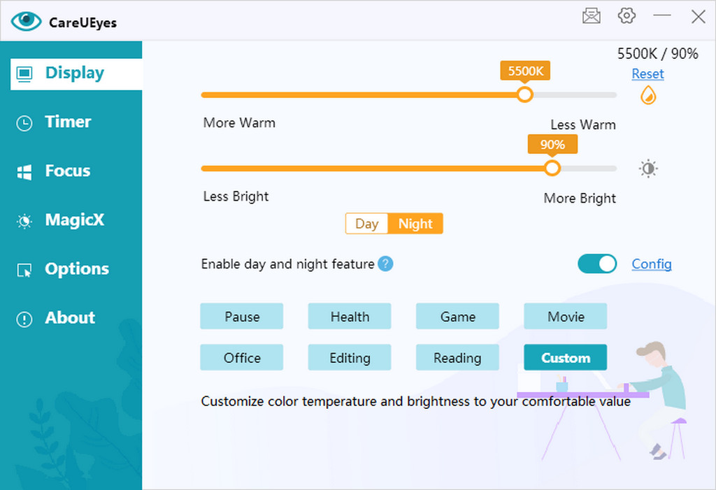The height and width of the screenshot is (490, 716).
Task: Click the color temperature droplet icon
Action: [x=648, y=96]
